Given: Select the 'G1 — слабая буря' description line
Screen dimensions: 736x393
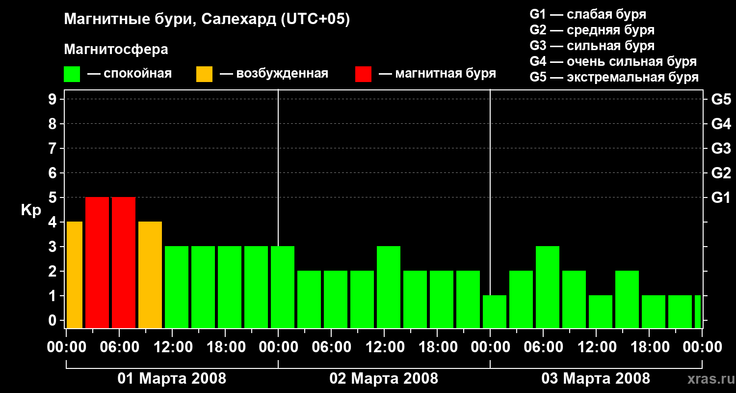Looking at the screenshot, I should [588, 14].
